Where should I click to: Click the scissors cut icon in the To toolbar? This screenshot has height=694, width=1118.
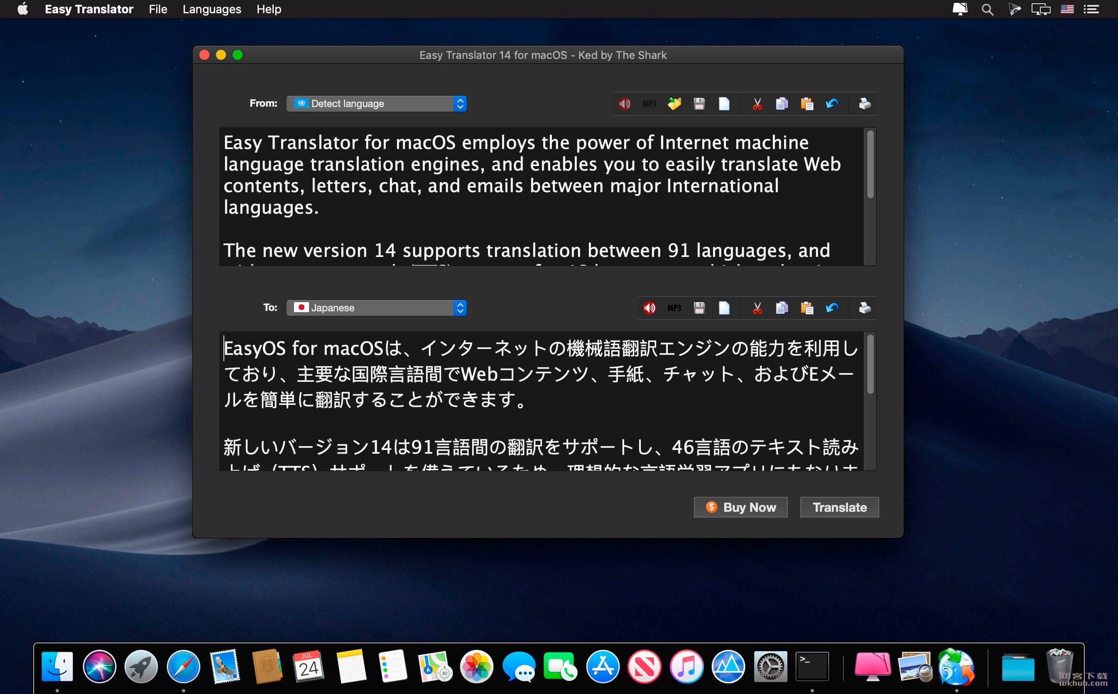(757, 308)
